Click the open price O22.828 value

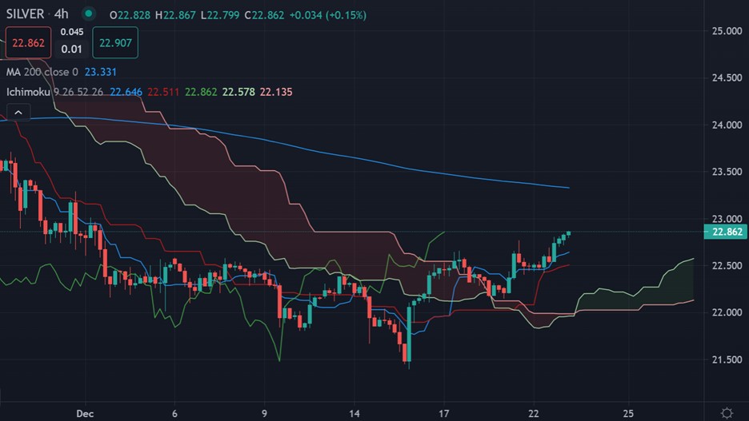130,15
